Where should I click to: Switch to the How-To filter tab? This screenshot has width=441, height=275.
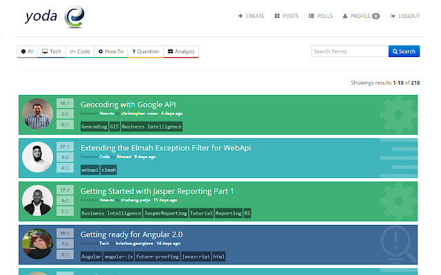(110, 52)
